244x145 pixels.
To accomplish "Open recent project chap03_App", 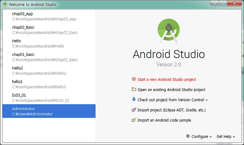I will [x=49, y=17].
